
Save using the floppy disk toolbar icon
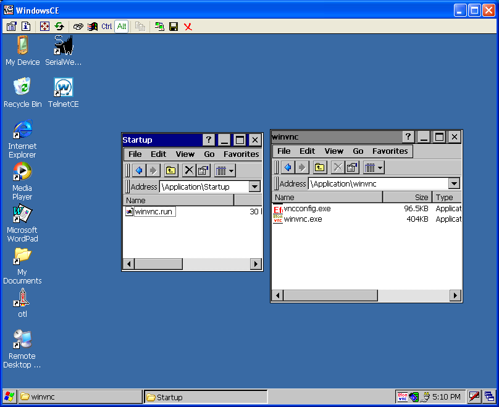(174, 26)
